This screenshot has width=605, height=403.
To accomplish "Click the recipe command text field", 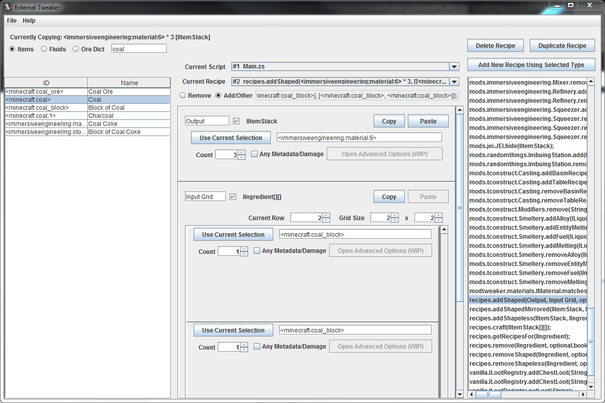I will click(x=357, y=96).
